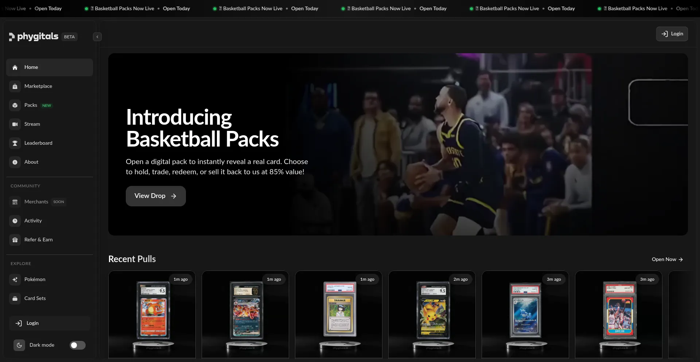Select Card Sets in the Explore section
Screen dimensions: 700x362
tap(35, 299)
